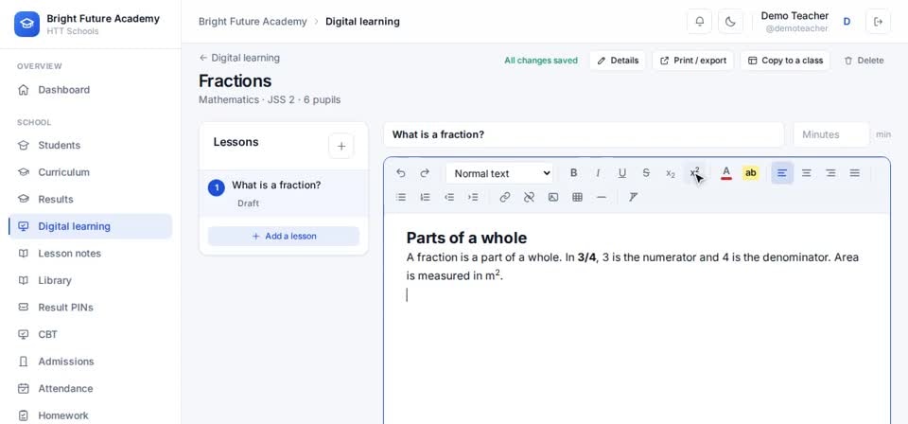Image resolution: width=908 pixels, height=424 pixels.
Task: Decrease the indent level
Action: pos(448,198)
